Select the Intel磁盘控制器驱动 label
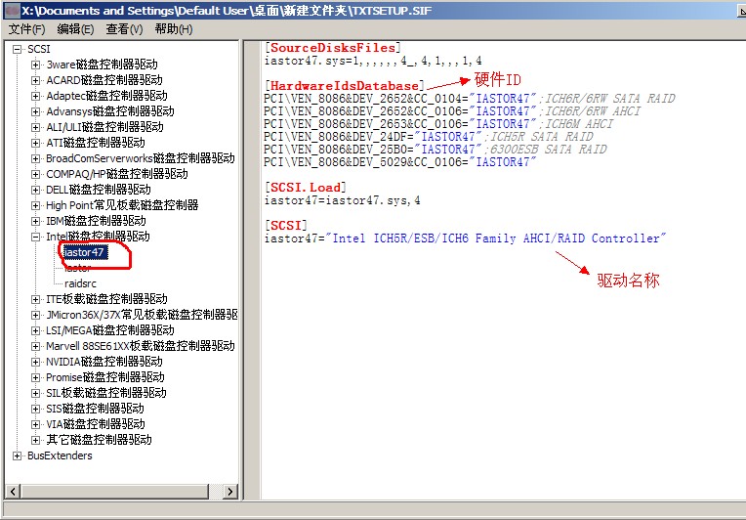Image resolution: width=746 pixels, height=520 pixels. [98, 237]
